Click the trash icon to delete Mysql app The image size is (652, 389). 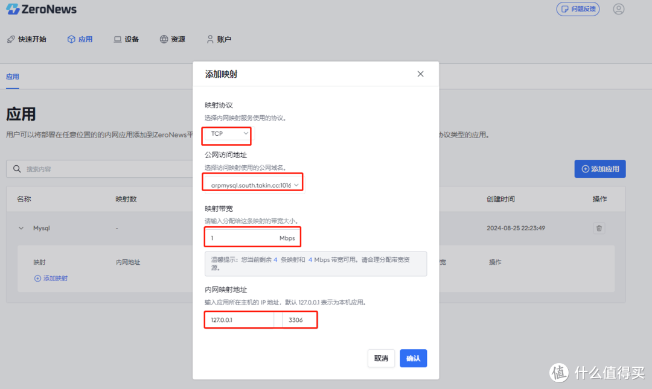click(x=599, y=228)
